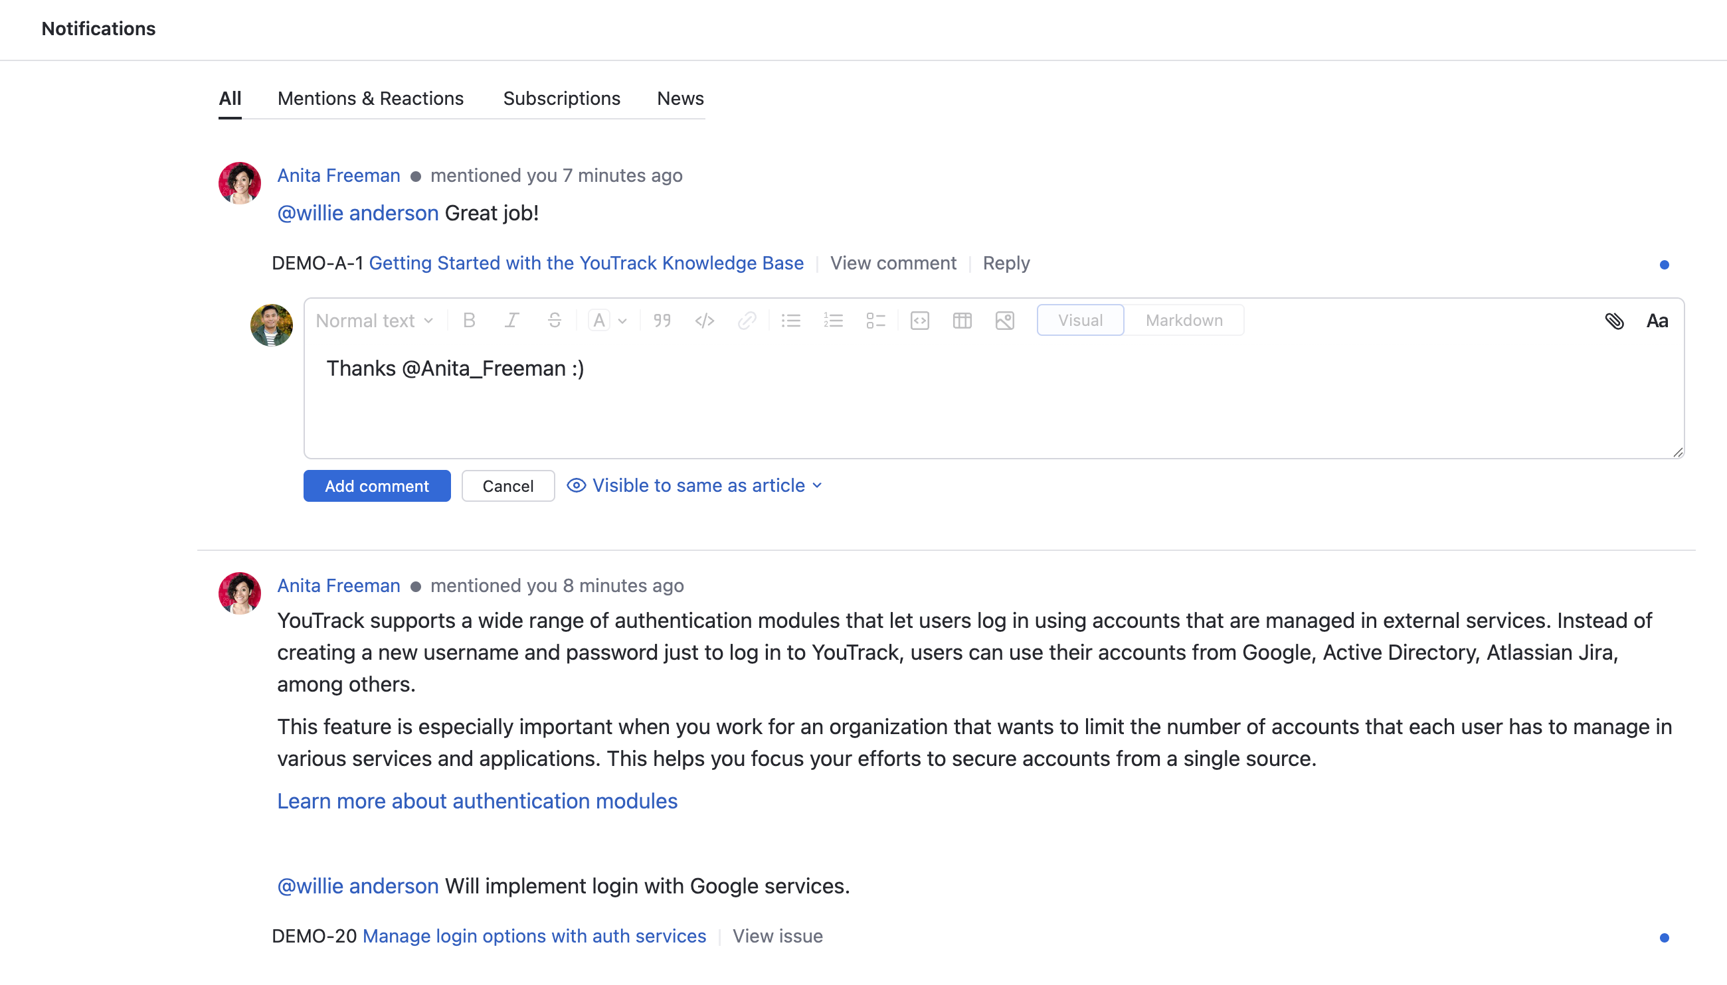Open Learn more about authentication modules link
This screenshot has width=1727, height=985.
coord(477,801)
